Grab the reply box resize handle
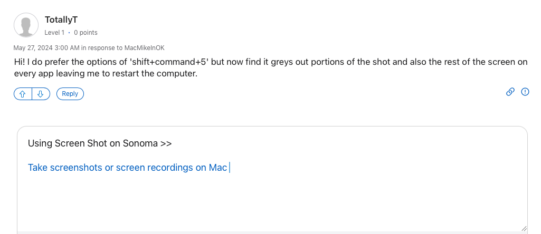Screen dimensions: 541x234 click(x=523, y=228)
